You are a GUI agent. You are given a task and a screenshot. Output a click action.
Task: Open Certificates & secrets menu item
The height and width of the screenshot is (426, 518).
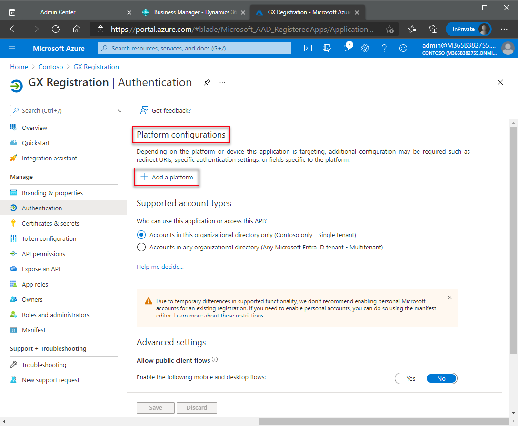click(x=50, y=223)
